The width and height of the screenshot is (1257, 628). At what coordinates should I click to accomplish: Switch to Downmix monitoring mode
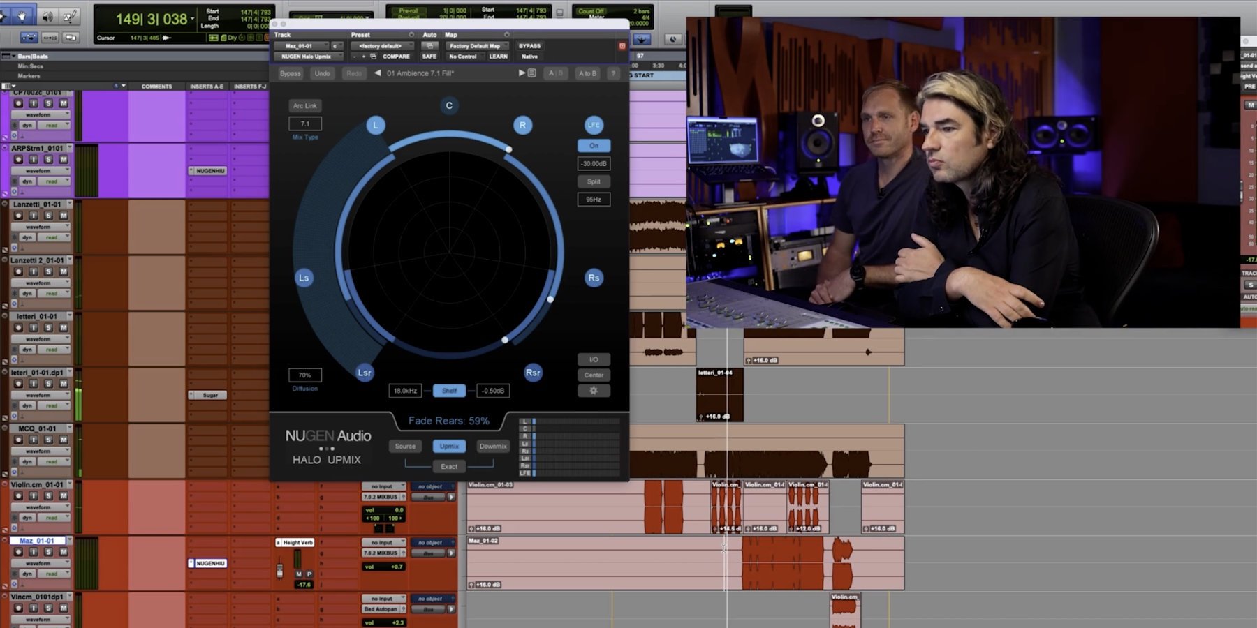pos(493,447)
